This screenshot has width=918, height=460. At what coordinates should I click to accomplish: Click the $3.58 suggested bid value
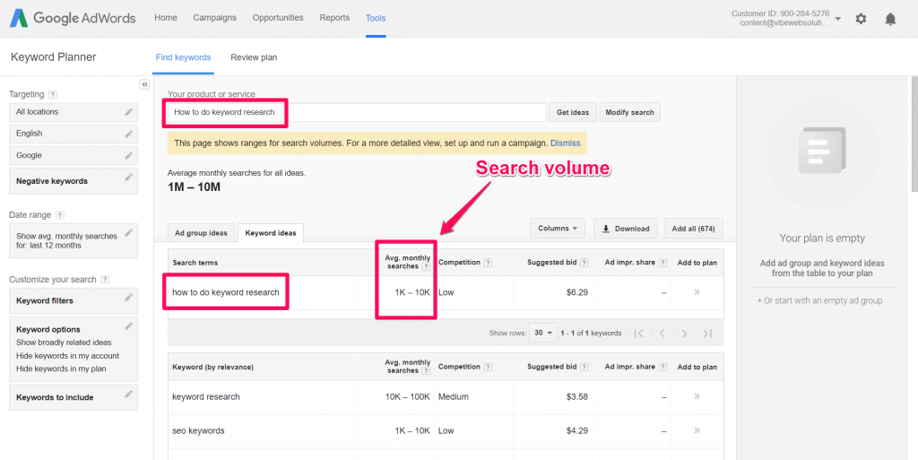[576, 397]
